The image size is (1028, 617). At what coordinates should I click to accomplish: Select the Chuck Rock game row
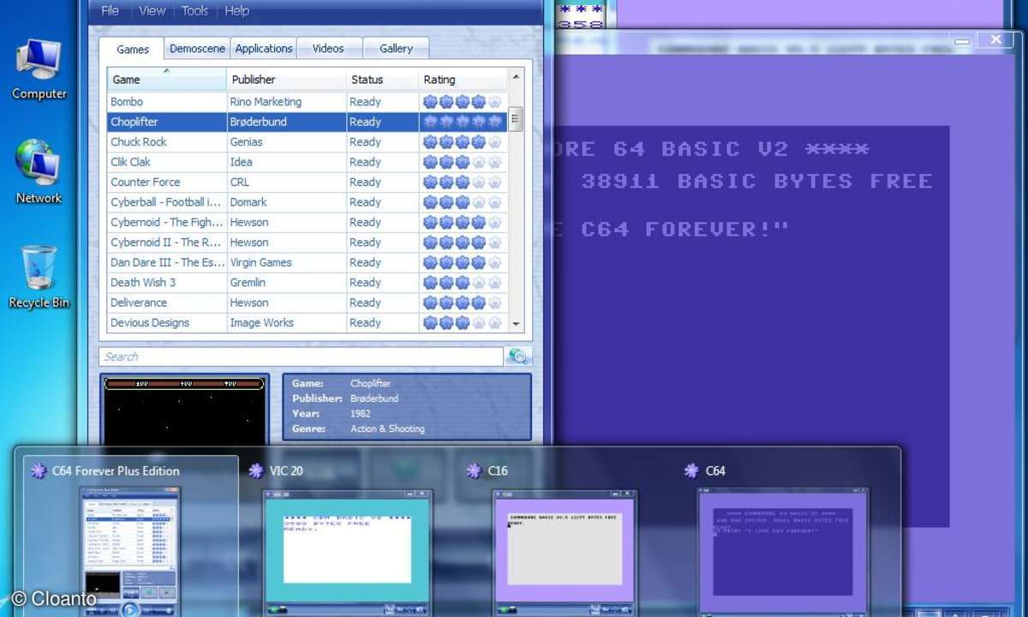click(x=306, y=142)
